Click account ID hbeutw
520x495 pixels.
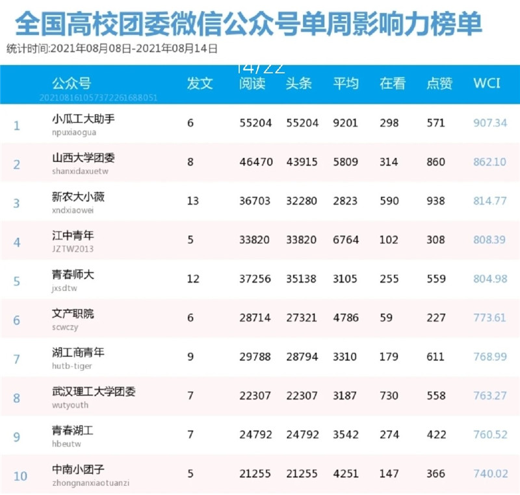click(66, 444)
